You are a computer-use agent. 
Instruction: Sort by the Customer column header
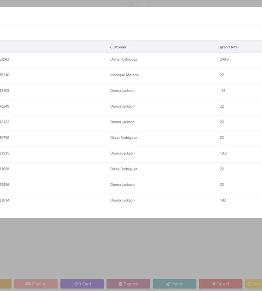118,47
